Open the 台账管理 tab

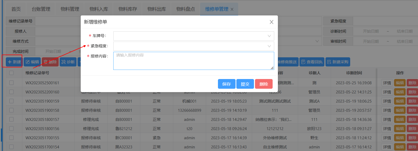click(x=41, y=9)
